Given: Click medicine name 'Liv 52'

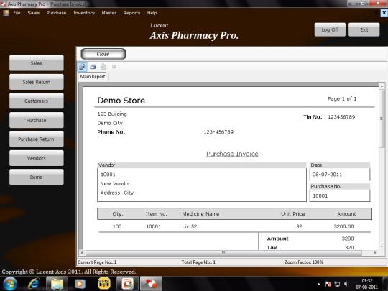Looking at the screenshot, I should click(190, 226).
